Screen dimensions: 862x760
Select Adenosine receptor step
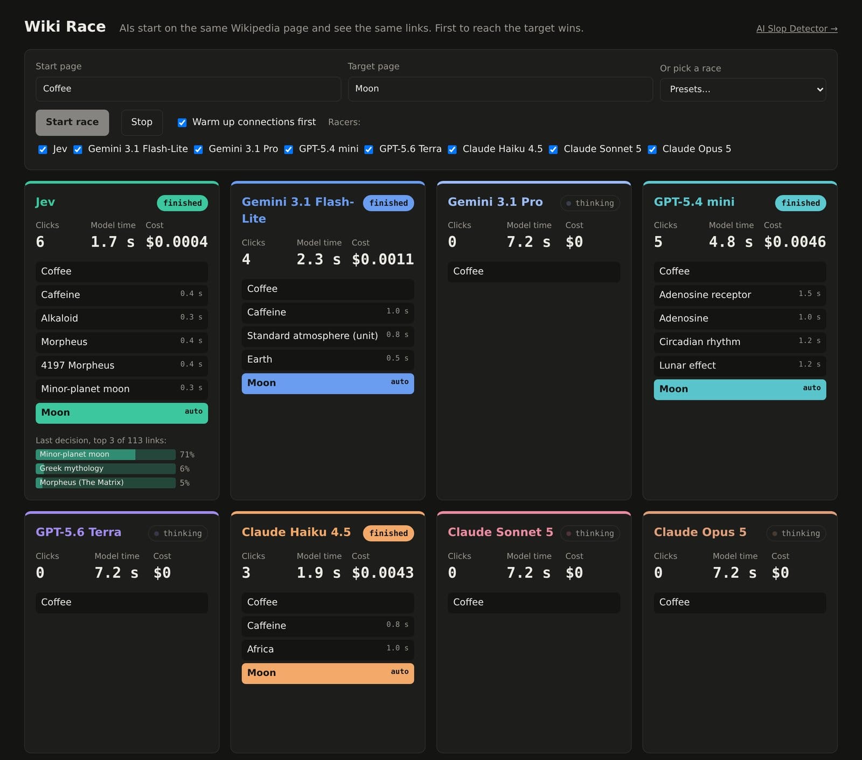[x=740, y=295]
